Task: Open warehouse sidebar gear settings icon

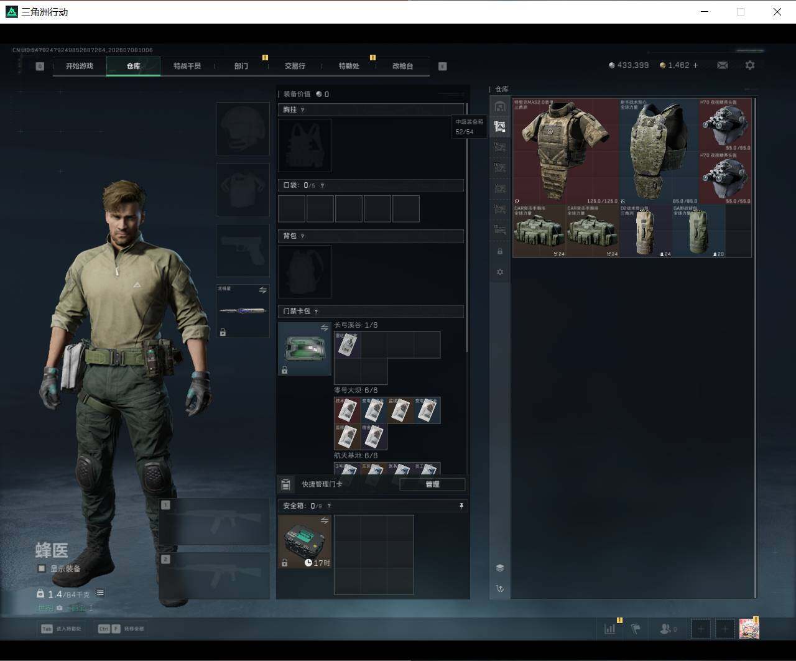Action: [500, 272]
